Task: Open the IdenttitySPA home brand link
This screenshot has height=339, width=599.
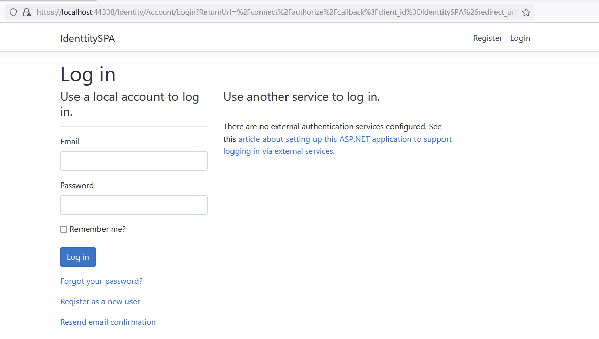Action: coord(87,38)
